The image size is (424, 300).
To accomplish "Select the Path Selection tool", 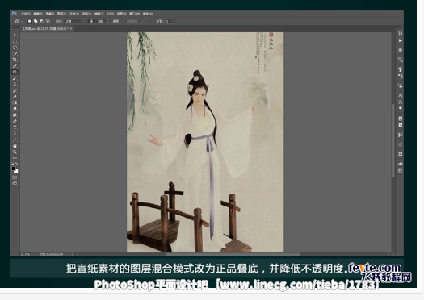I will [x=15, y=134].
